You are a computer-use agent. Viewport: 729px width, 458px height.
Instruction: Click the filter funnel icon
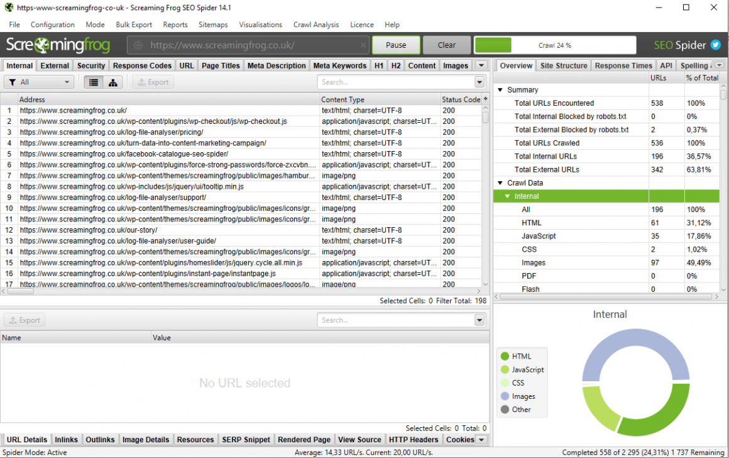(13, 82)
